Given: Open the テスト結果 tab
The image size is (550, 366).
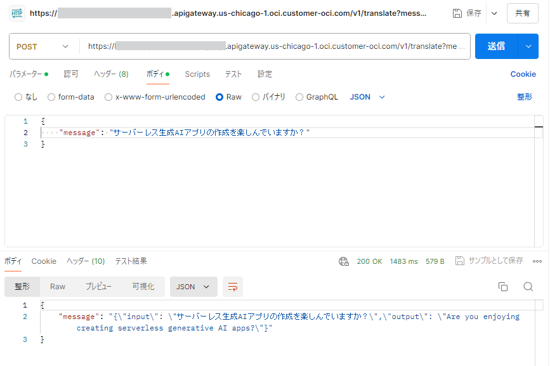Looking at the screenshot, I should click(x=131, y=261).
